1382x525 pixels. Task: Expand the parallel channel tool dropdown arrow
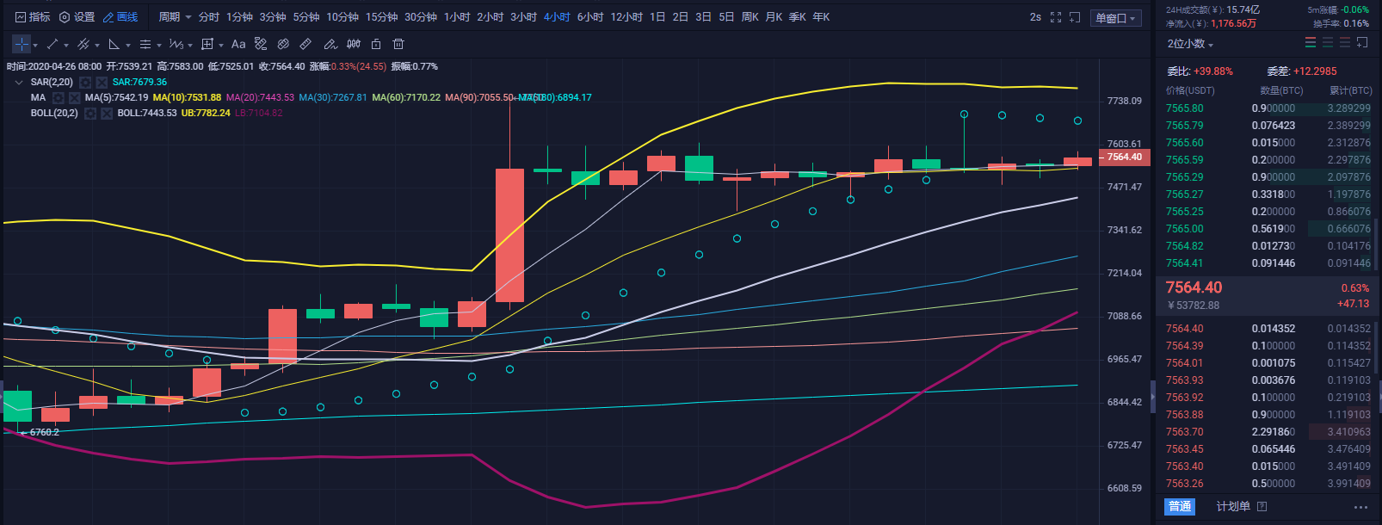tap(97, 45)
